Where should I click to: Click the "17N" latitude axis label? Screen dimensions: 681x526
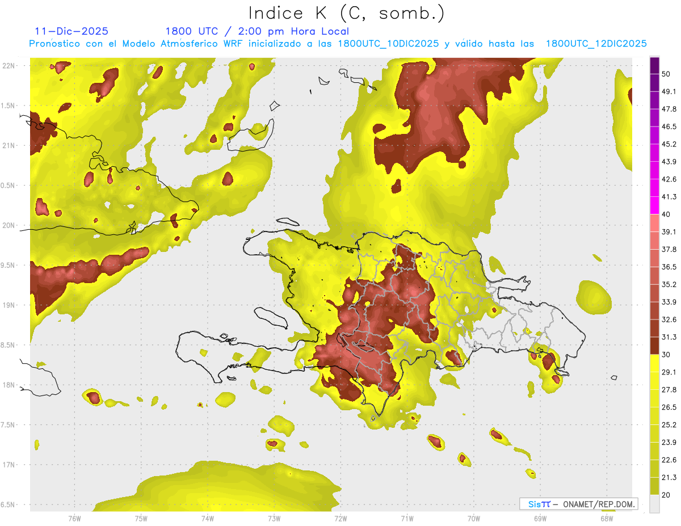(x=9, y=465)
